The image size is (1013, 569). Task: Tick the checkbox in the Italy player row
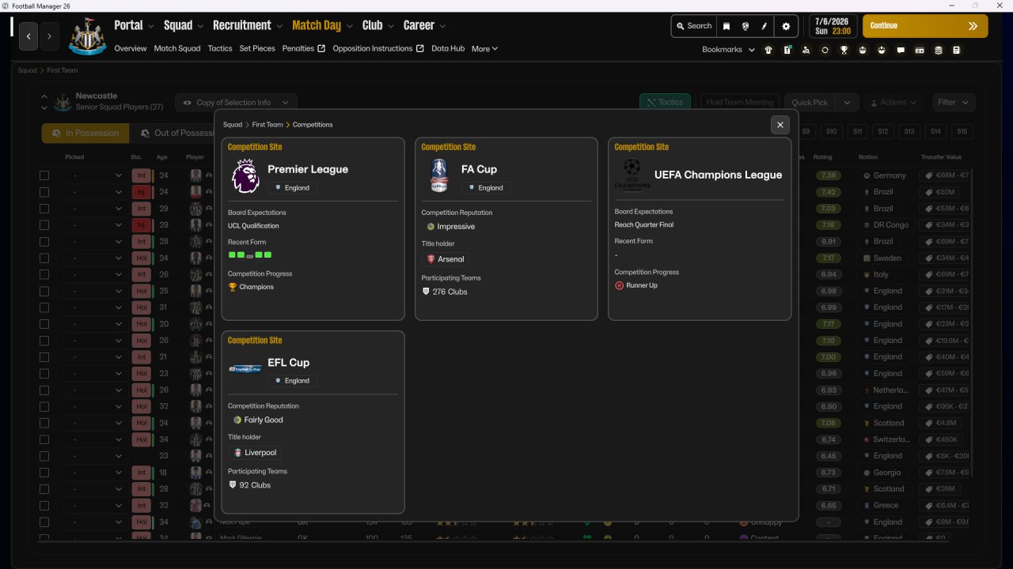coord(44,274)
